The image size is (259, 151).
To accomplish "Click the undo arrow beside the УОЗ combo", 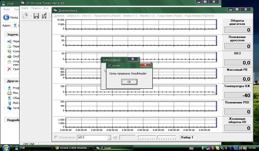I will pos(115,137).
